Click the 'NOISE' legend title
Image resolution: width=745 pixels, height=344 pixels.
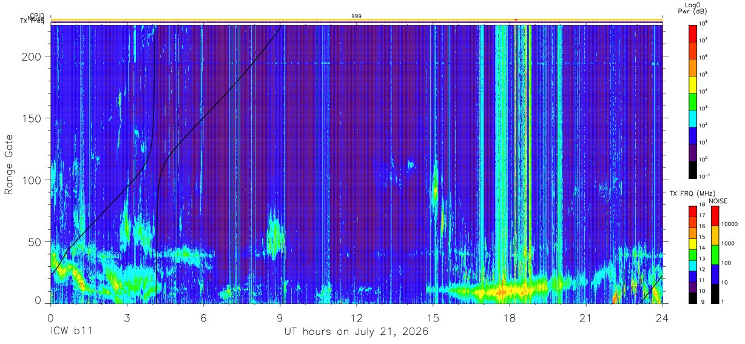[717, 200]
